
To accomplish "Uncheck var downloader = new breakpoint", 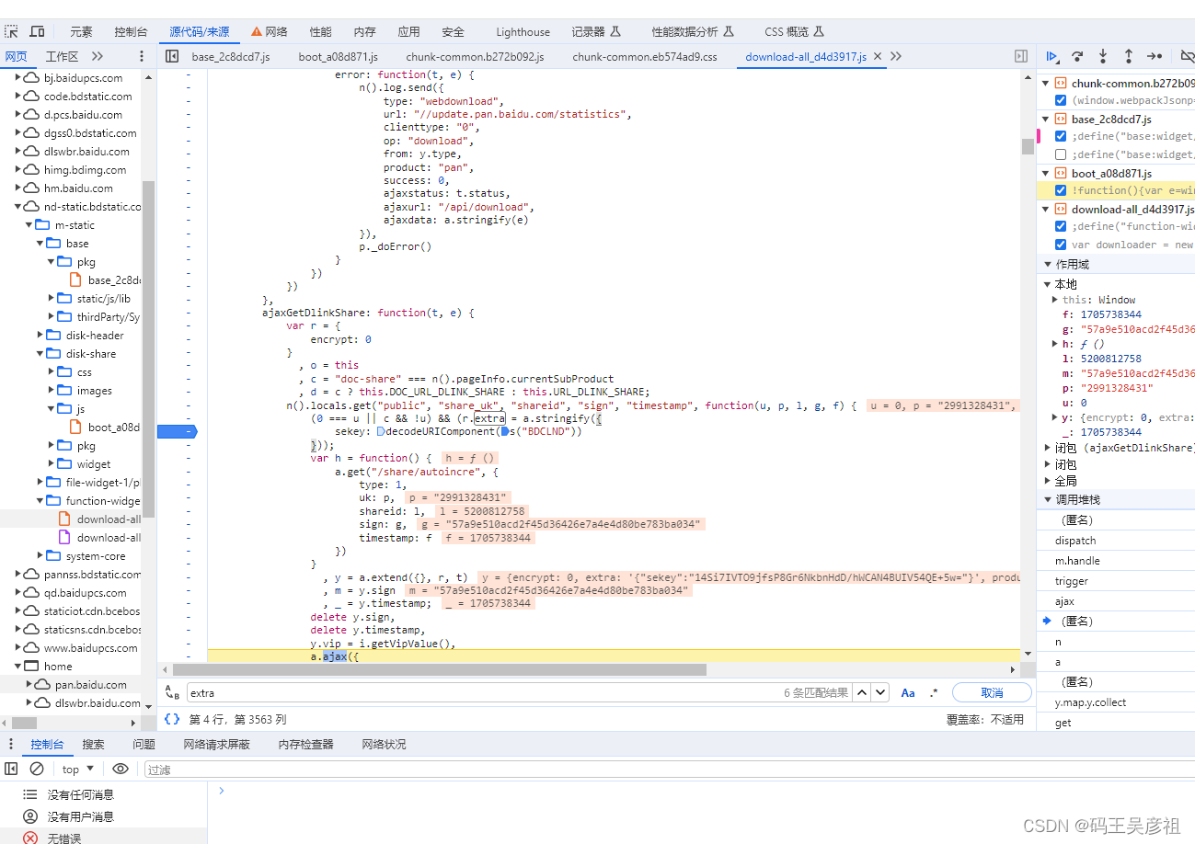I will 1061,245.
